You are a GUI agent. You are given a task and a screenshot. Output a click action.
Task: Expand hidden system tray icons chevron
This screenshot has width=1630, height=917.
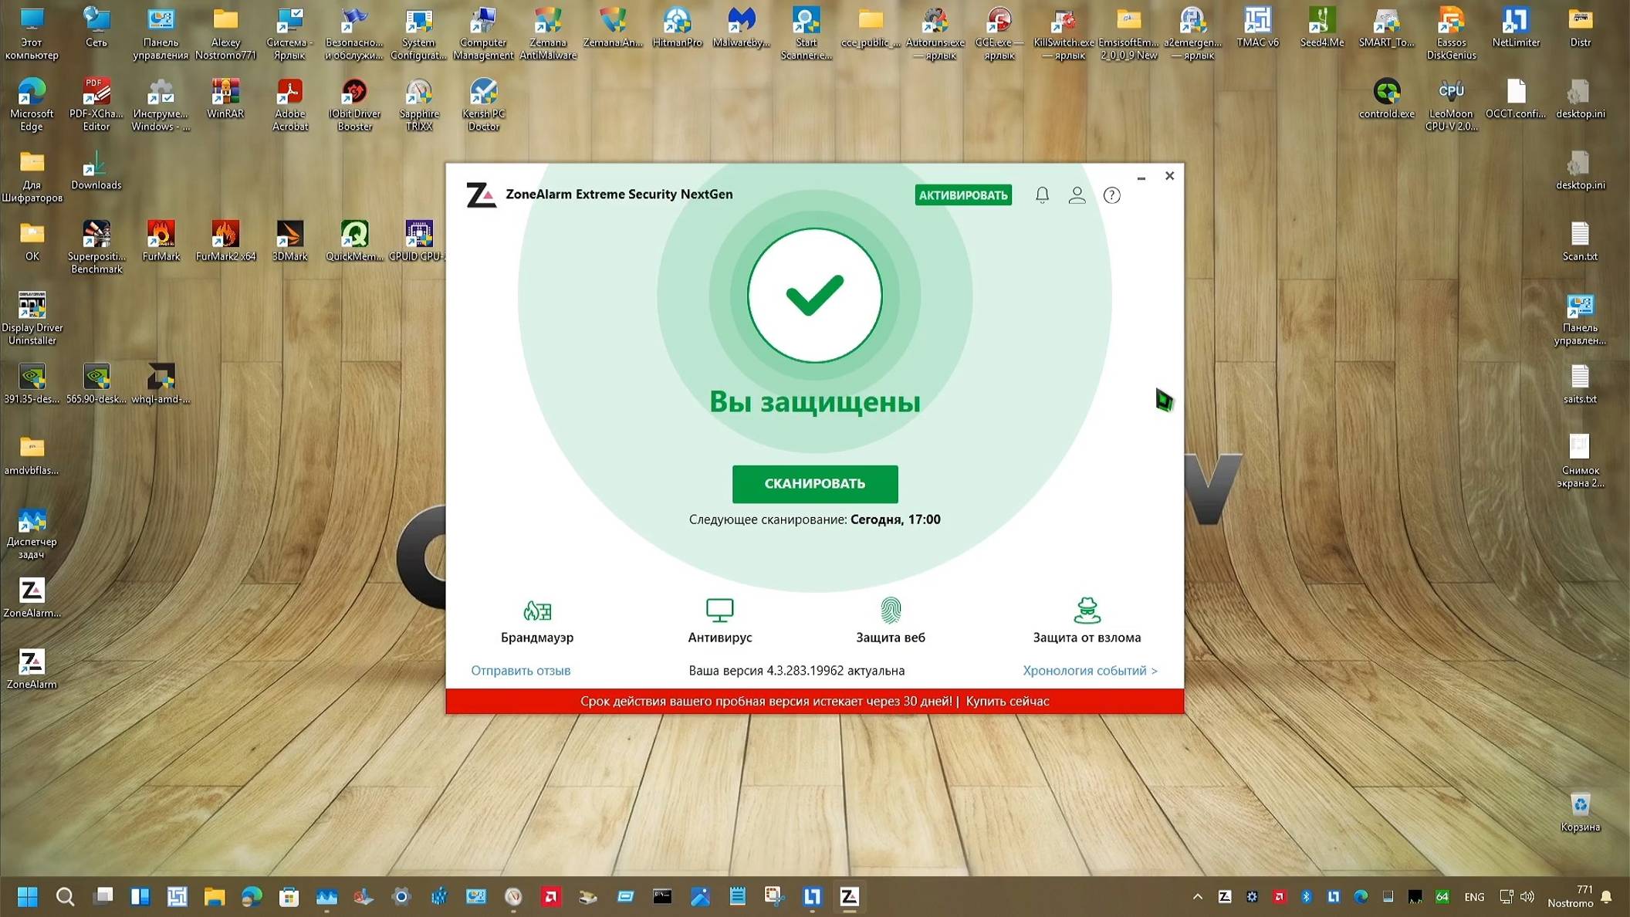1197,896
